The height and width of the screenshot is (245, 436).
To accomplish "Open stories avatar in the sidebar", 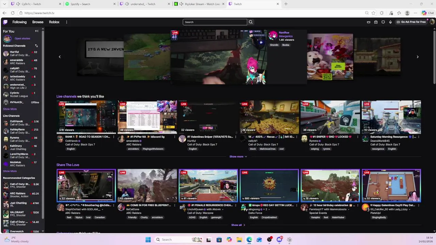I will tap(7, 38).
